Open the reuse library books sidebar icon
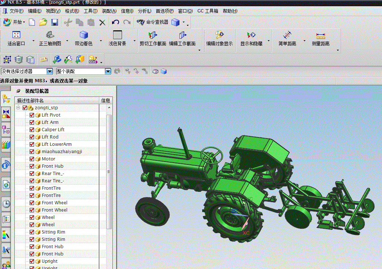The height and width of the screenshot is (269, 382). click(x=6, y=145)
